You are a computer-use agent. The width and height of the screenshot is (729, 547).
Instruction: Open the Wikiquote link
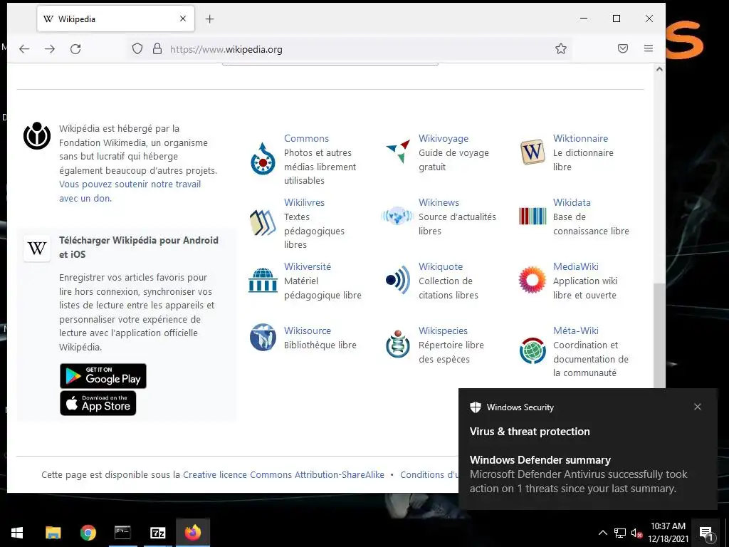[441, 267]
